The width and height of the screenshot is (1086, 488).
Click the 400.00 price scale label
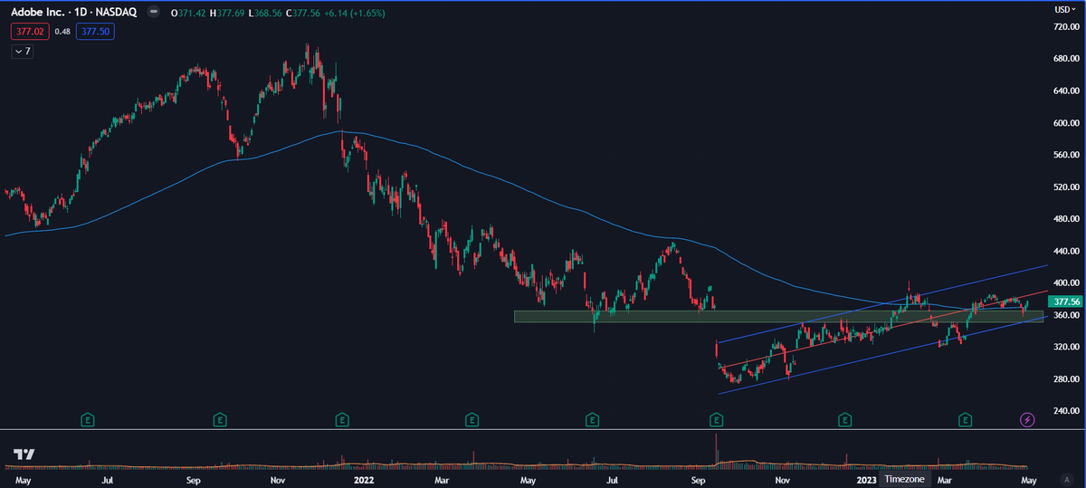(1064, 283)
